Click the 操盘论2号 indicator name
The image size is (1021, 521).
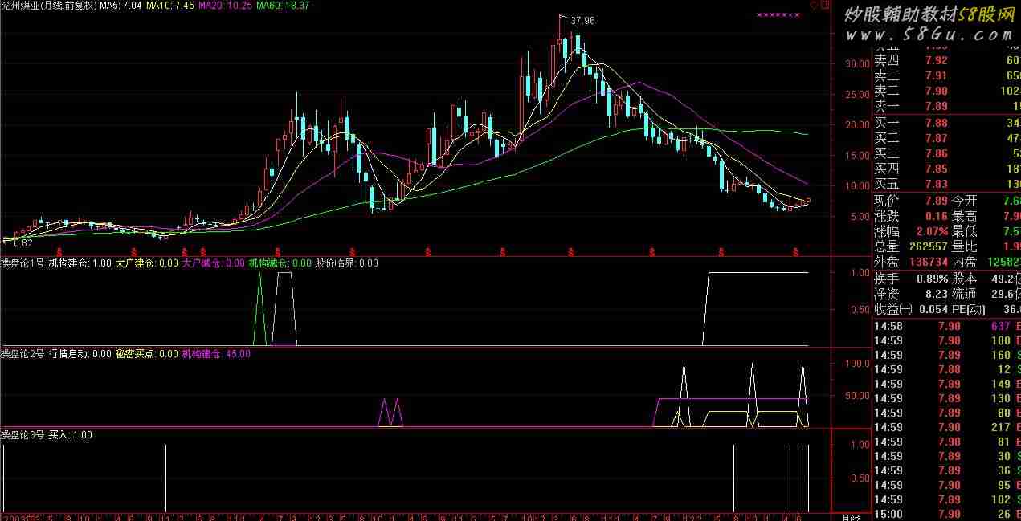click(22, 353)
